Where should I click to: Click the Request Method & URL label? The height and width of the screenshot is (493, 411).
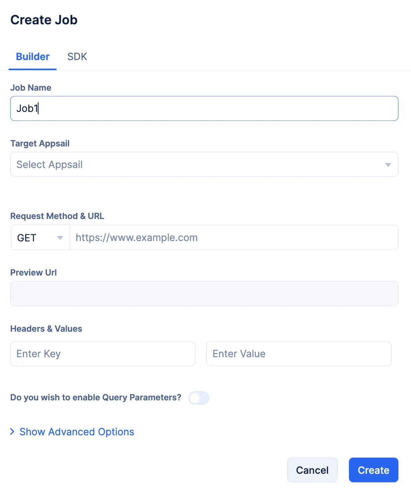click(x=57, y=216)
